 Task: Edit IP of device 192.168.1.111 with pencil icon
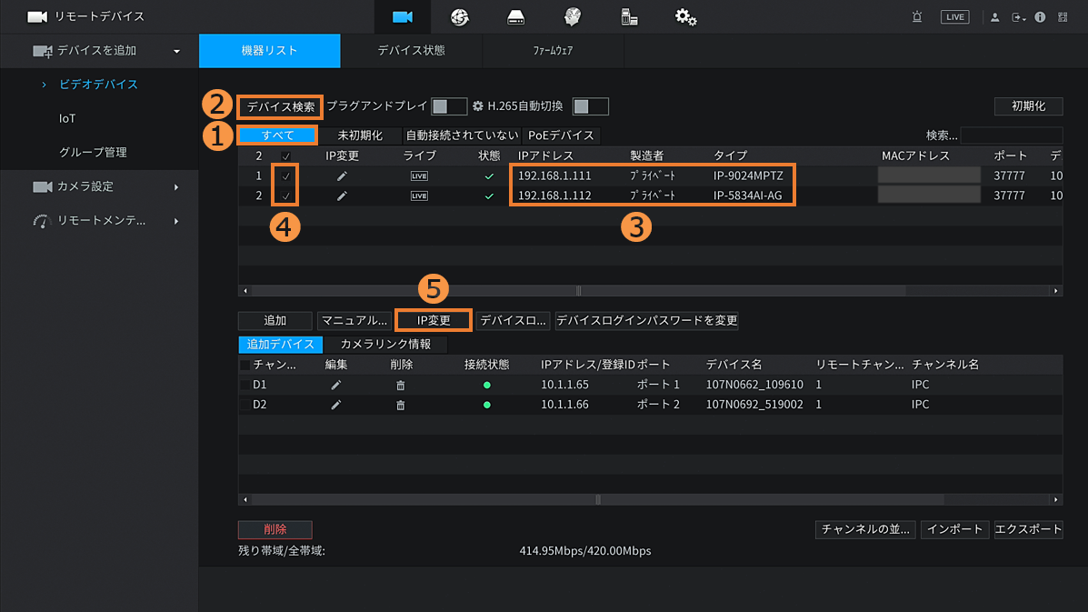click(x=342, y=176)
